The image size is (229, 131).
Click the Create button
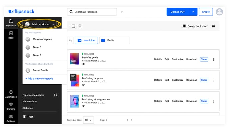[x=206, y=12]
